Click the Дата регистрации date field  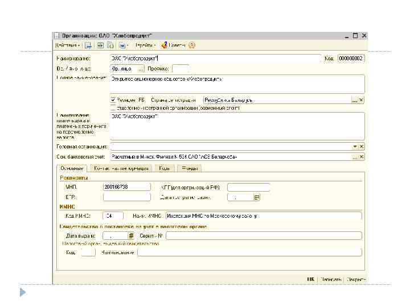tap(240, 197)
